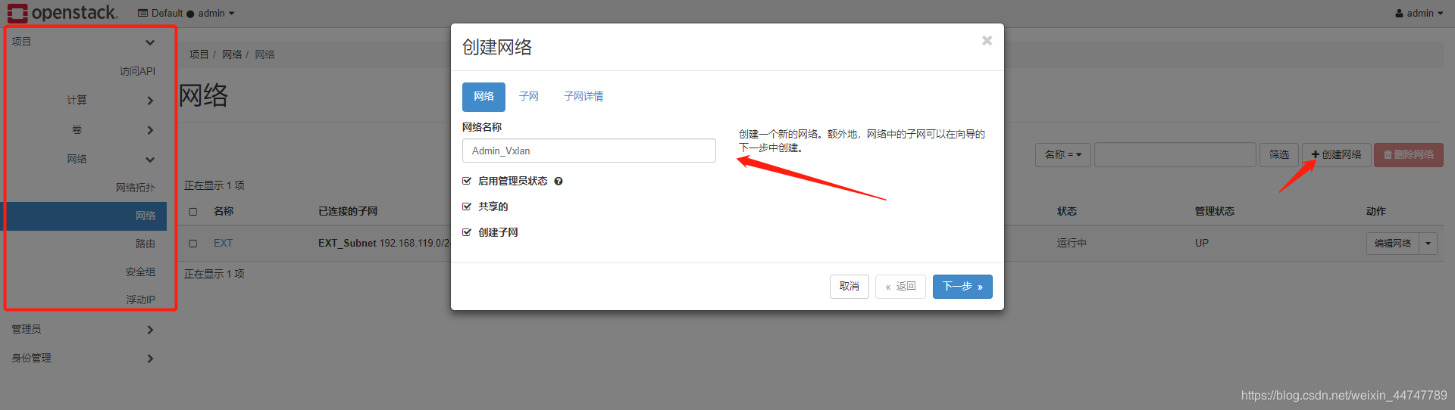
Task: Click the 删除网络 button
Action: [1409, 154]
